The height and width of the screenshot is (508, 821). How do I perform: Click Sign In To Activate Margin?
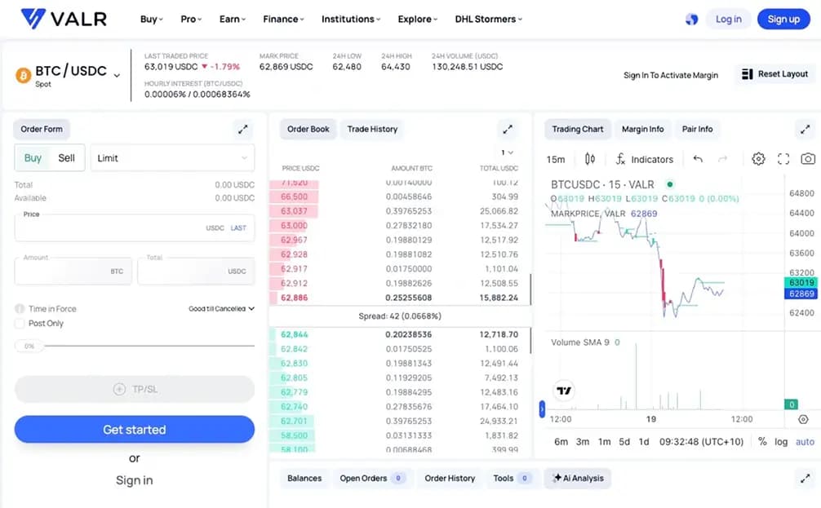(x=671, y=75)
